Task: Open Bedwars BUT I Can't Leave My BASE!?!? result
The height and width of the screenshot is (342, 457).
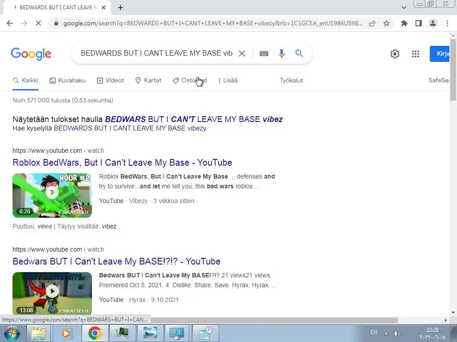Action: click(x=116, y=261)
